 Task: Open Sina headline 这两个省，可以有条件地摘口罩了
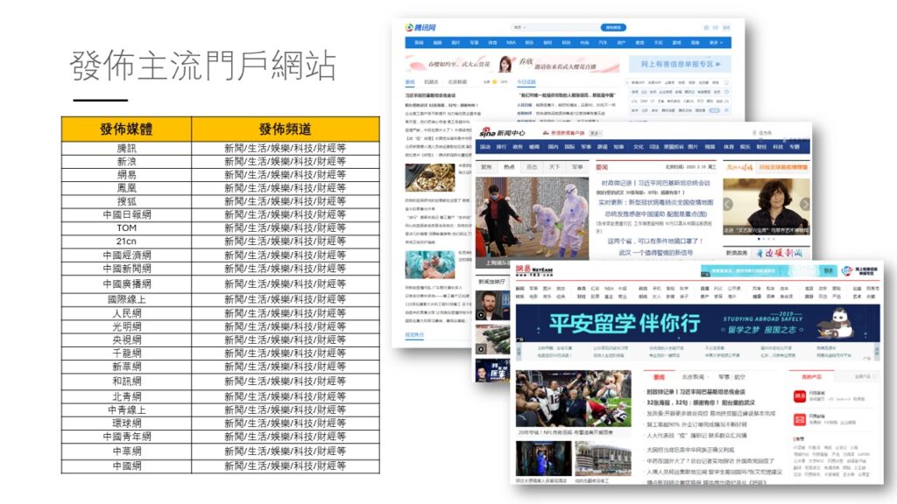pyautogui.click(x=655, y=241)
